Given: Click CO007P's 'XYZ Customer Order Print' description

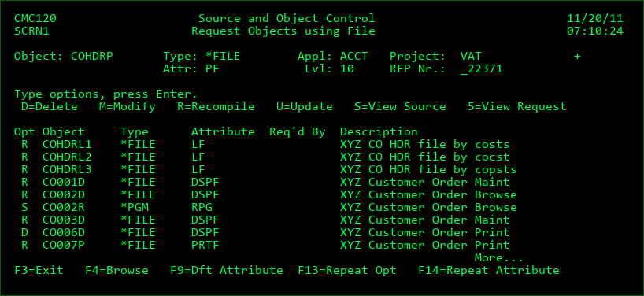Looking at the screenshot, I should pos(425,245).
